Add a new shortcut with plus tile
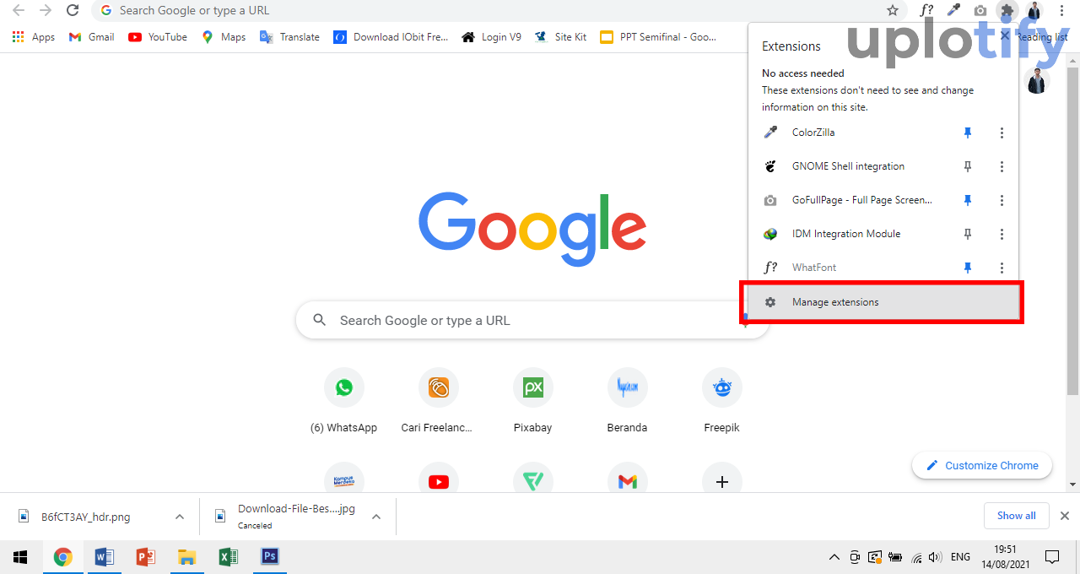Image resolution: width=1080 pixels, height=574 pixels. (722, 479)
